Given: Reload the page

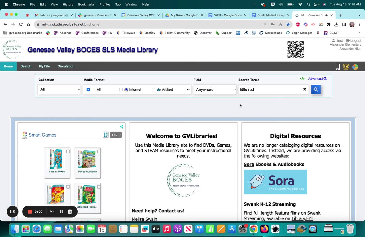Looking at the screenshot, I should (x=21, y=25).
